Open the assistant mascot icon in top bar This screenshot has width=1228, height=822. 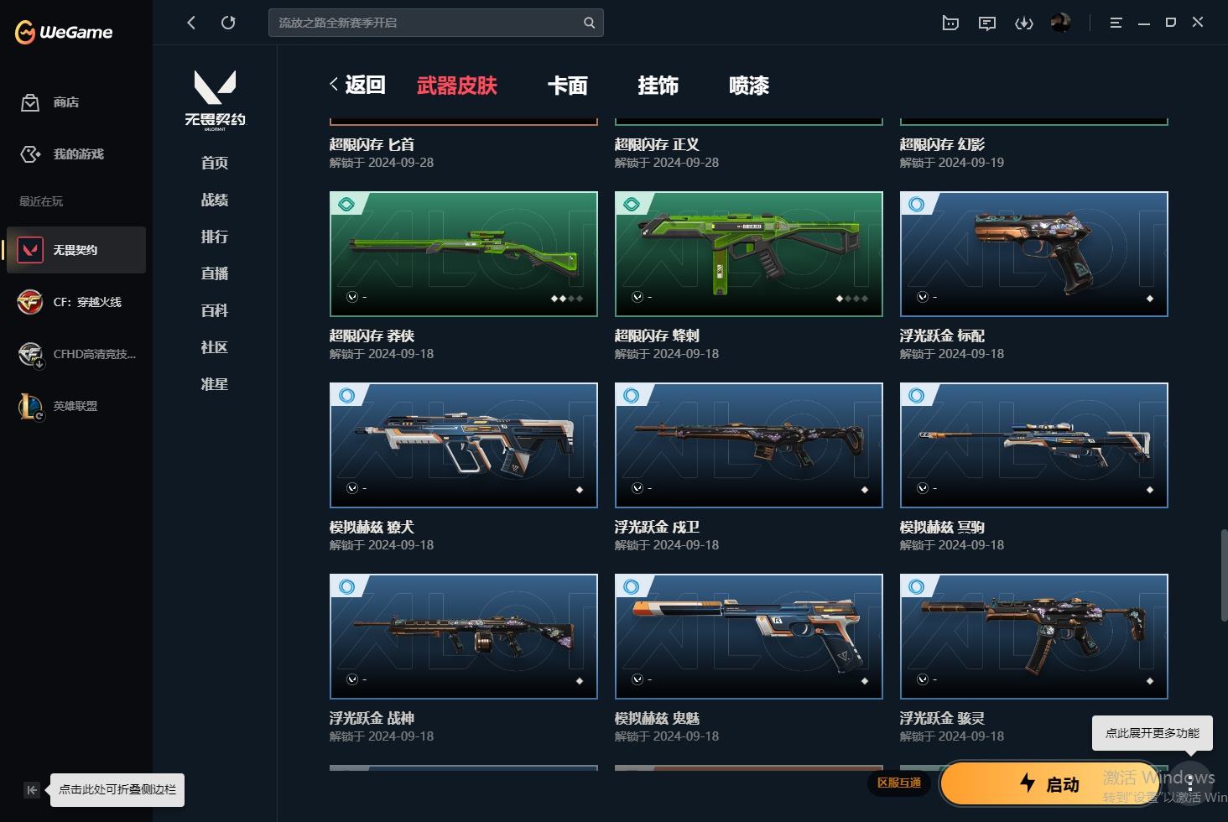click(950, 23)
